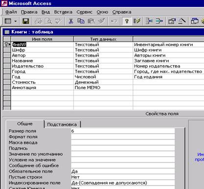Select the Город field name cell
204x189 pixels.
pyautogui.click(x=42, y=71)
